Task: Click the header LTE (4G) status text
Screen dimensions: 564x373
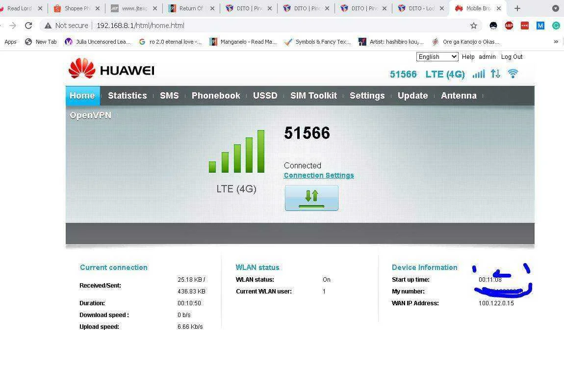Action: click(x=445, y=74)
